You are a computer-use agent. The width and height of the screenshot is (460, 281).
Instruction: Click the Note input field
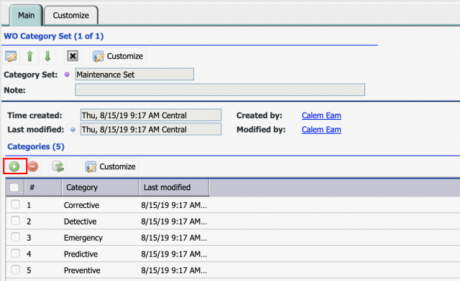click(x=220, y=90)
